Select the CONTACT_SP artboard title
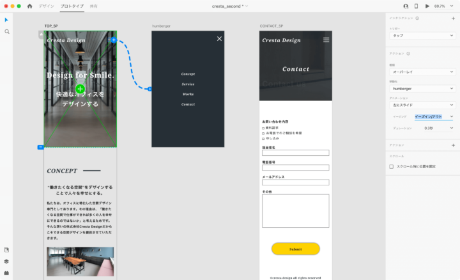 272,26
